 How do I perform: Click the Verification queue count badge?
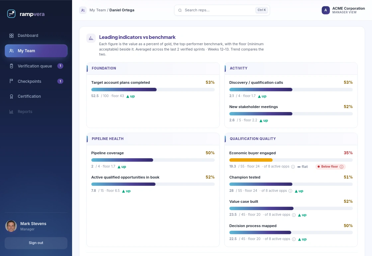60,66
